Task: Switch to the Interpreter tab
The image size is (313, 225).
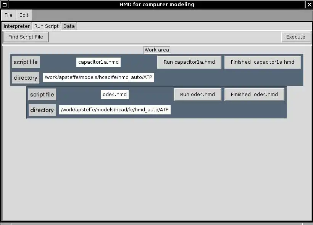Action: point(17,26)
